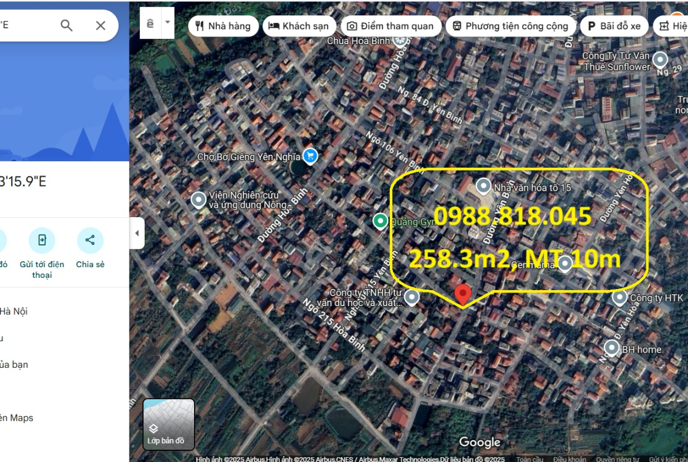Viewport: 688px width, 462px height.
Task: Click the red location pin marker
Action: (x=463, y=294)
